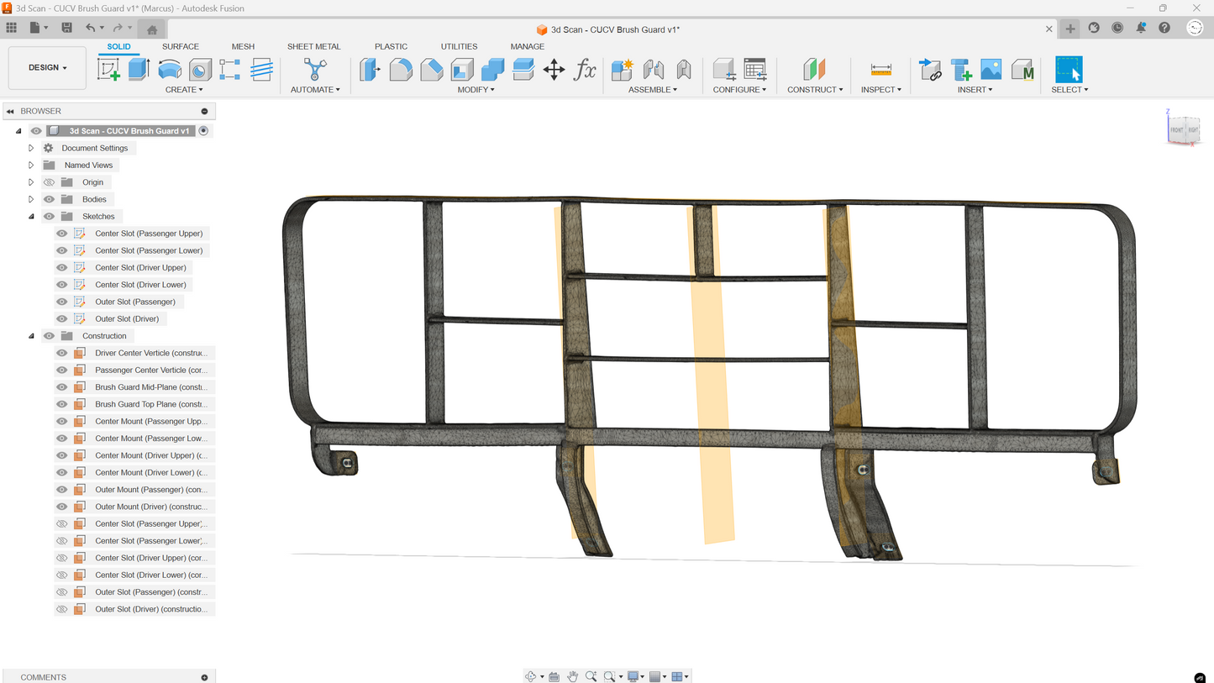
Task: Click the ViewCube in the viewport
Action: [x=1183, y=129]
